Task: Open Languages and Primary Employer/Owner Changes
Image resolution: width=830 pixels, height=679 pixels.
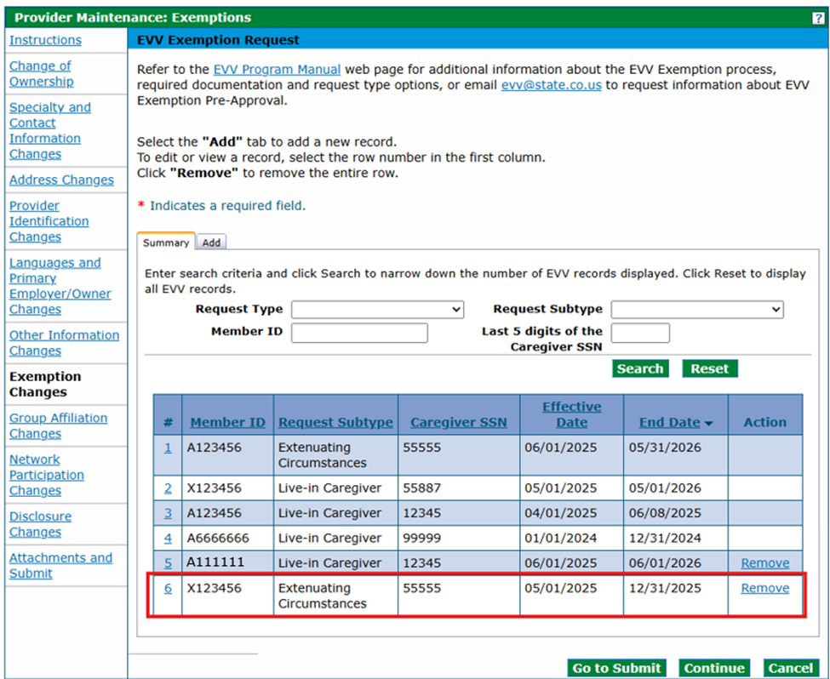Action: pos(60,286)
